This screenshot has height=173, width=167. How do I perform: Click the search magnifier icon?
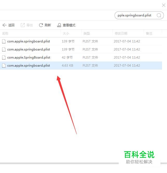coord(159,15)
